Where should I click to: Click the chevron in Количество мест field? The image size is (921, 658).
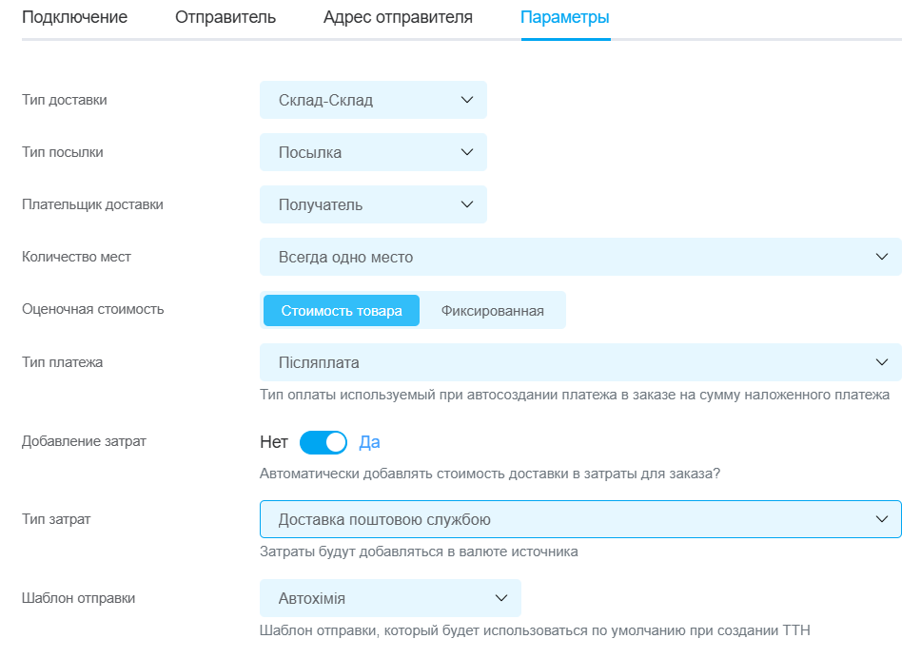tap(882, 257)
